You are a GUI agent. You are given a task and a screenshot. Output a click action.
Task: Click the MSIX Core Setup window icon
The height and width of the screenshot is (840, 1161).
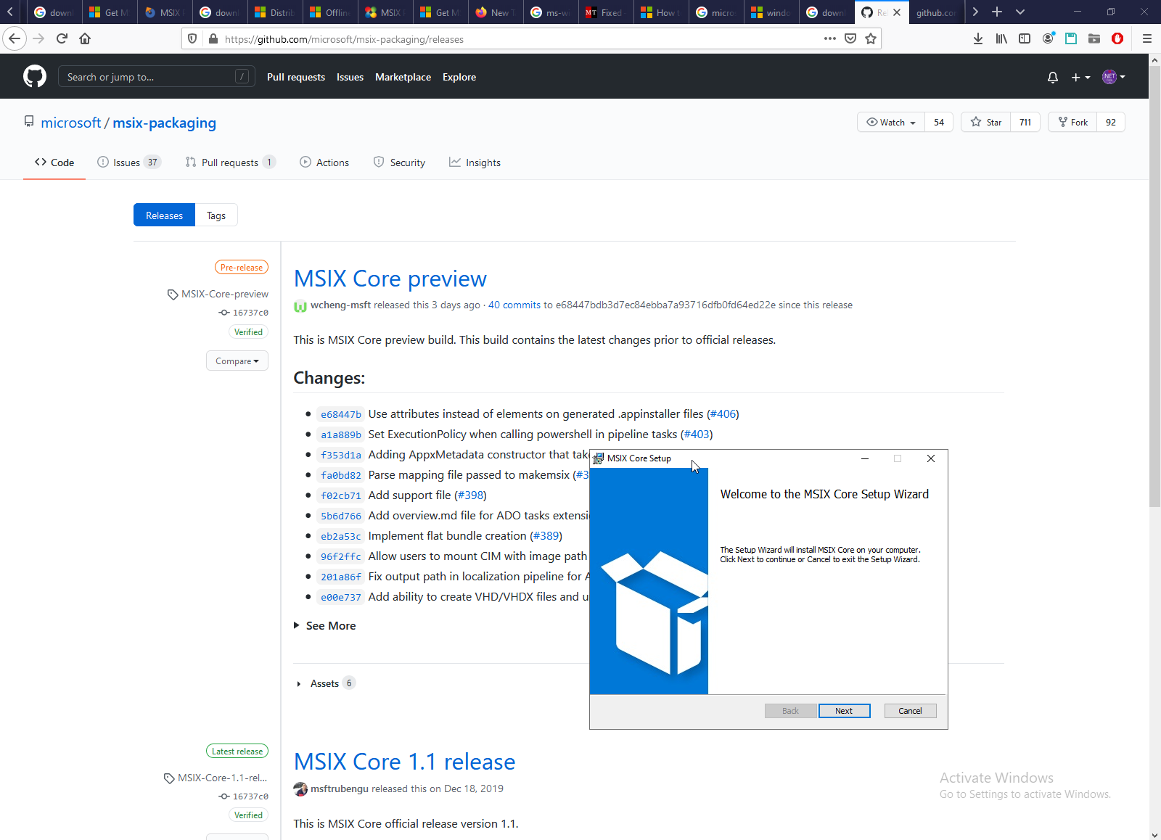pyautogui.click(x=599, y=458)
